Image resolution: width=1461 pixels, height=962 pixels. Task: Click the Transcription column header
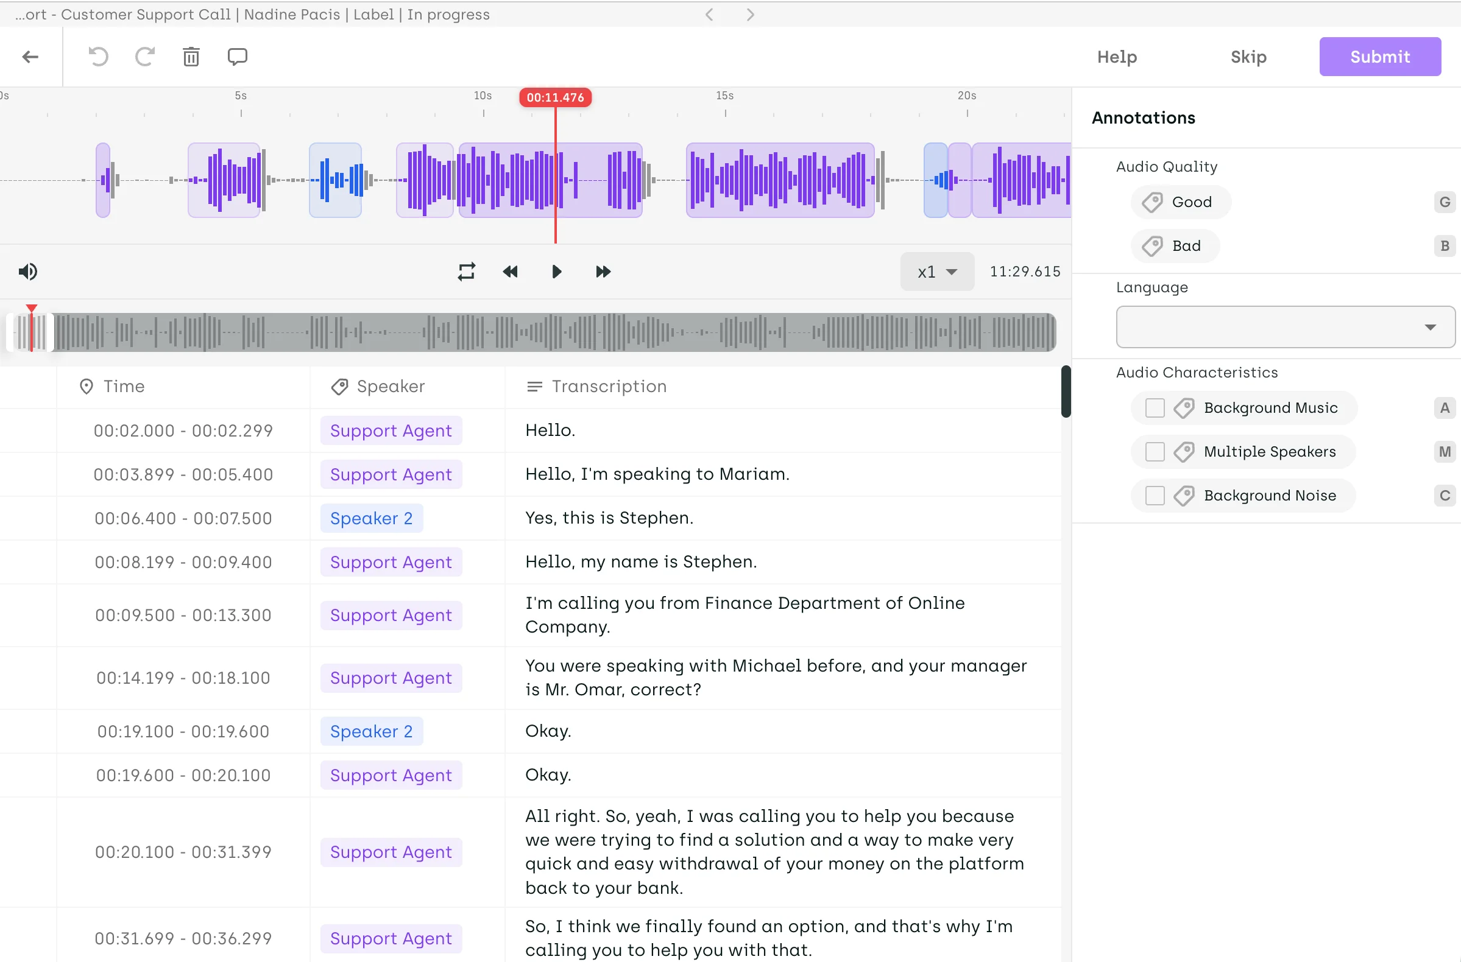[596, 386]
